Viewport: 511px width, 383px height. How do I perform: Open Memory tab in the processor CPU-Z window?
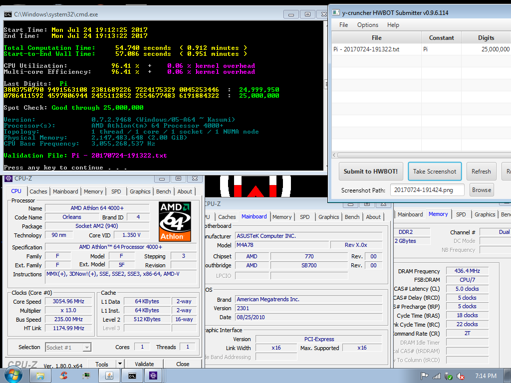93,191
